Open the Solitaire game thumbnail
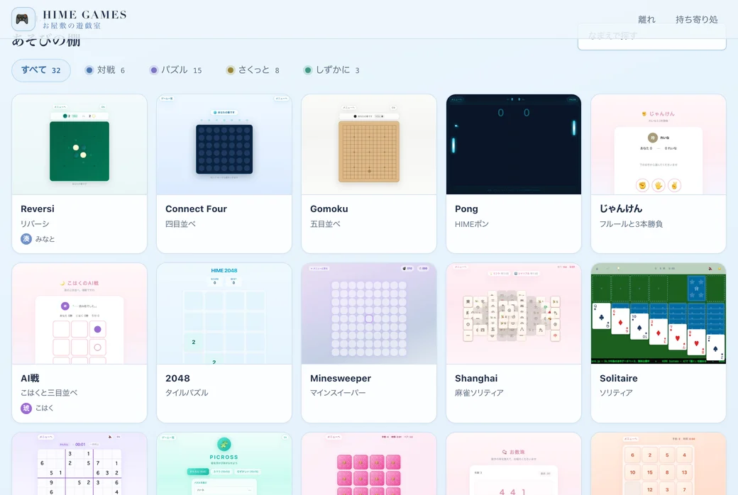 (659, 314)
